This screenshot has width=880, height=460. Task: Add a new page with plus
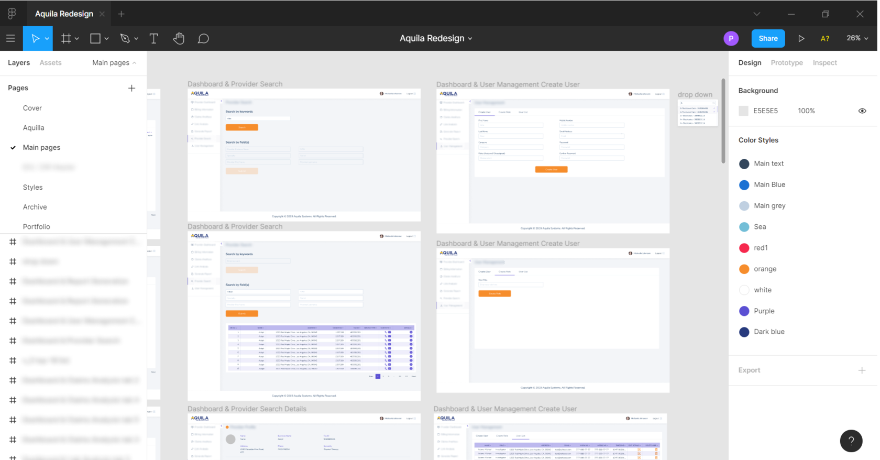(131, 88)
